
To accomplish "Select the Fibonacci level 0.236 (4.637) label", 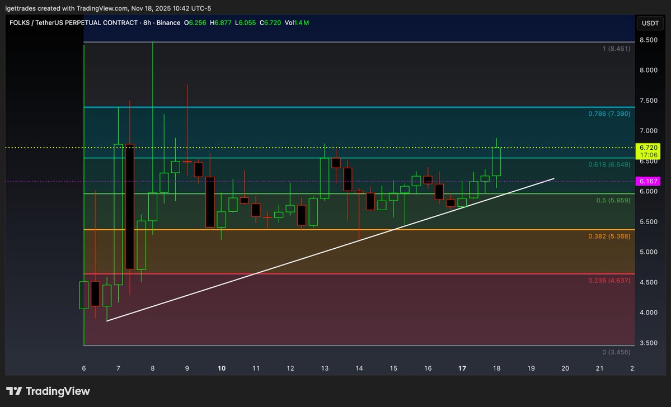I will pyautogui.click(x=609, y=281).
